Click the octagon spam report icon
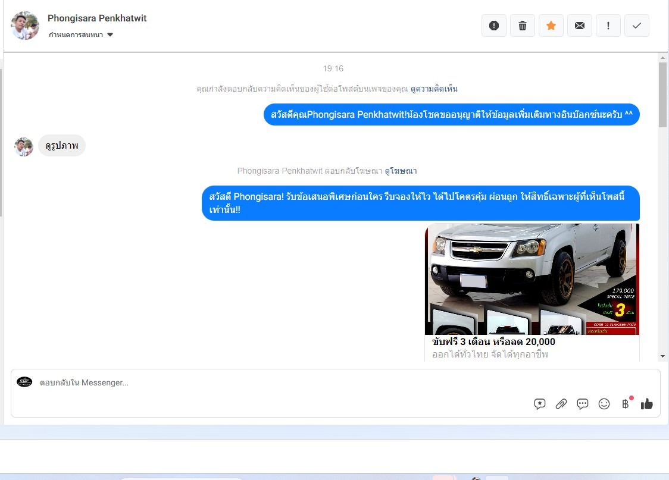This screenshot has height=480, width=669. pos(493,26)
